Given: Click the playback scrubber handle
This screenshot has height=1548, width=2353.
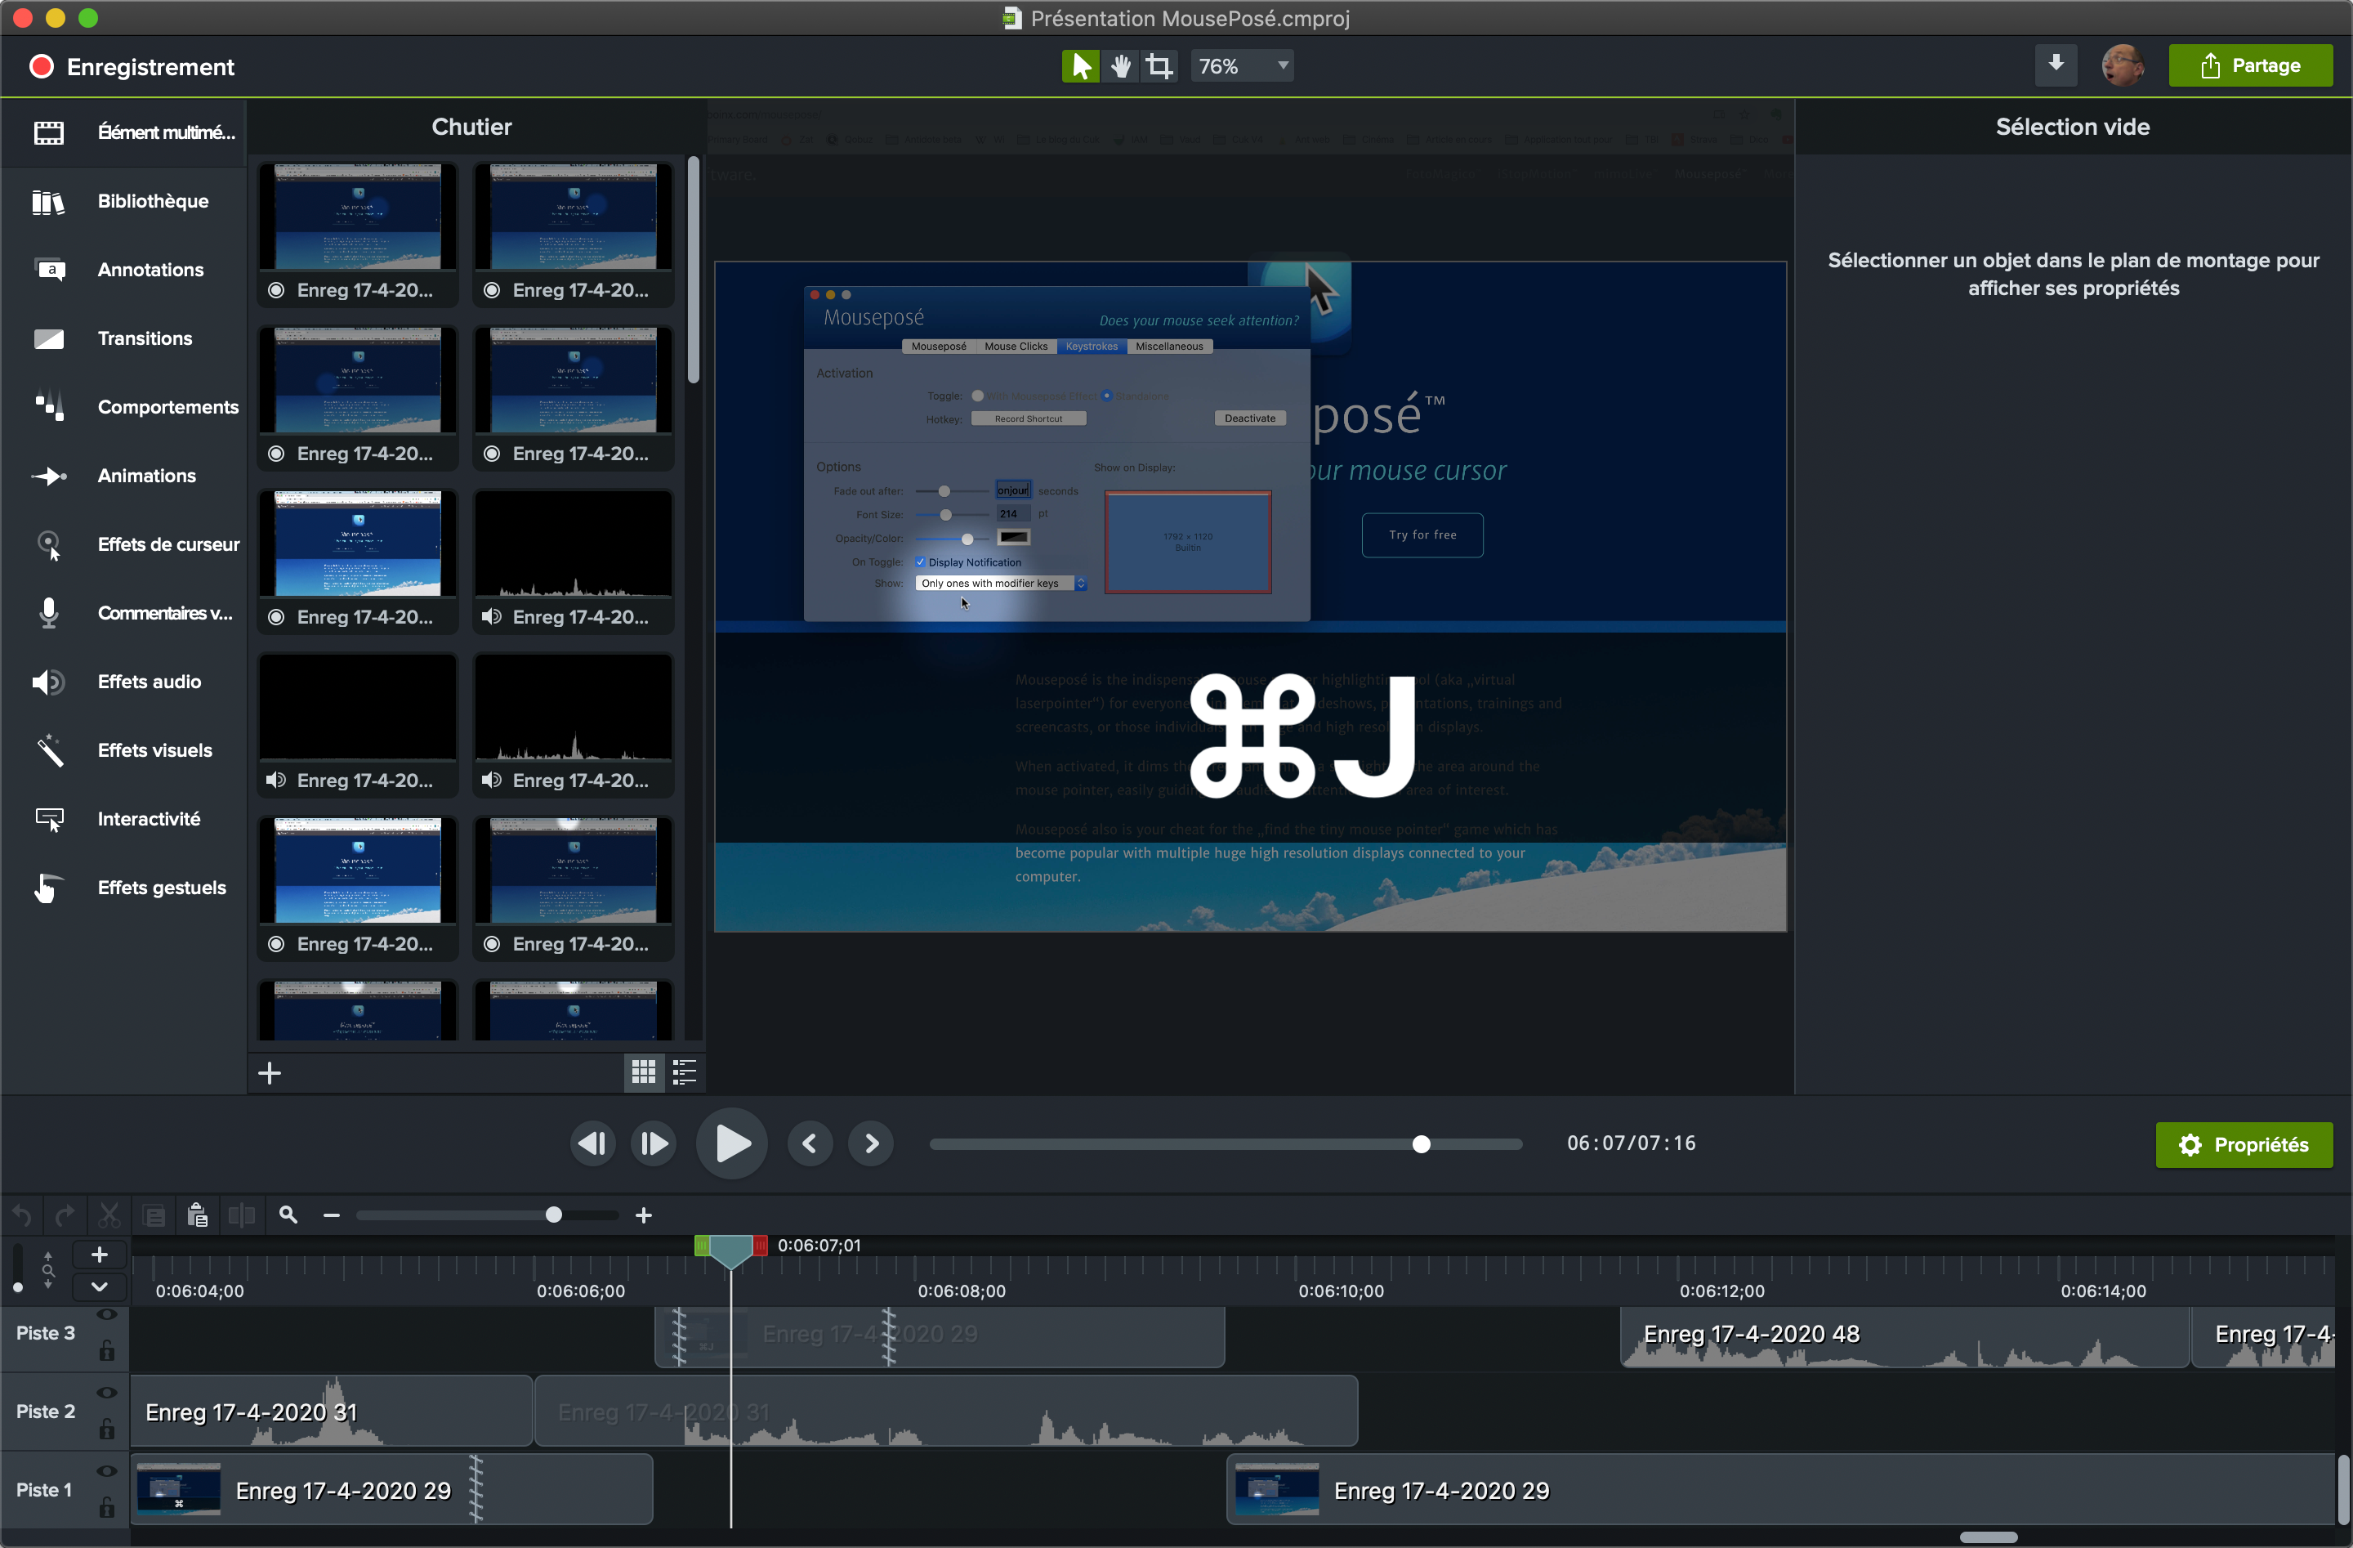Looking at the screenshot, I should click(1422, 1144).
